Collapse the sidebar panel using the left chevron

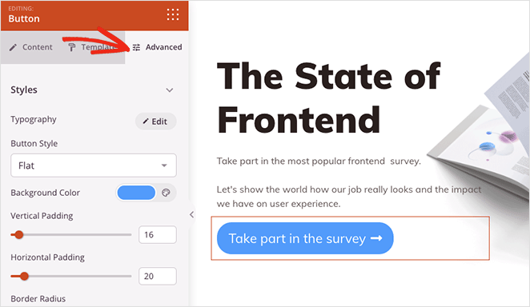191,214
